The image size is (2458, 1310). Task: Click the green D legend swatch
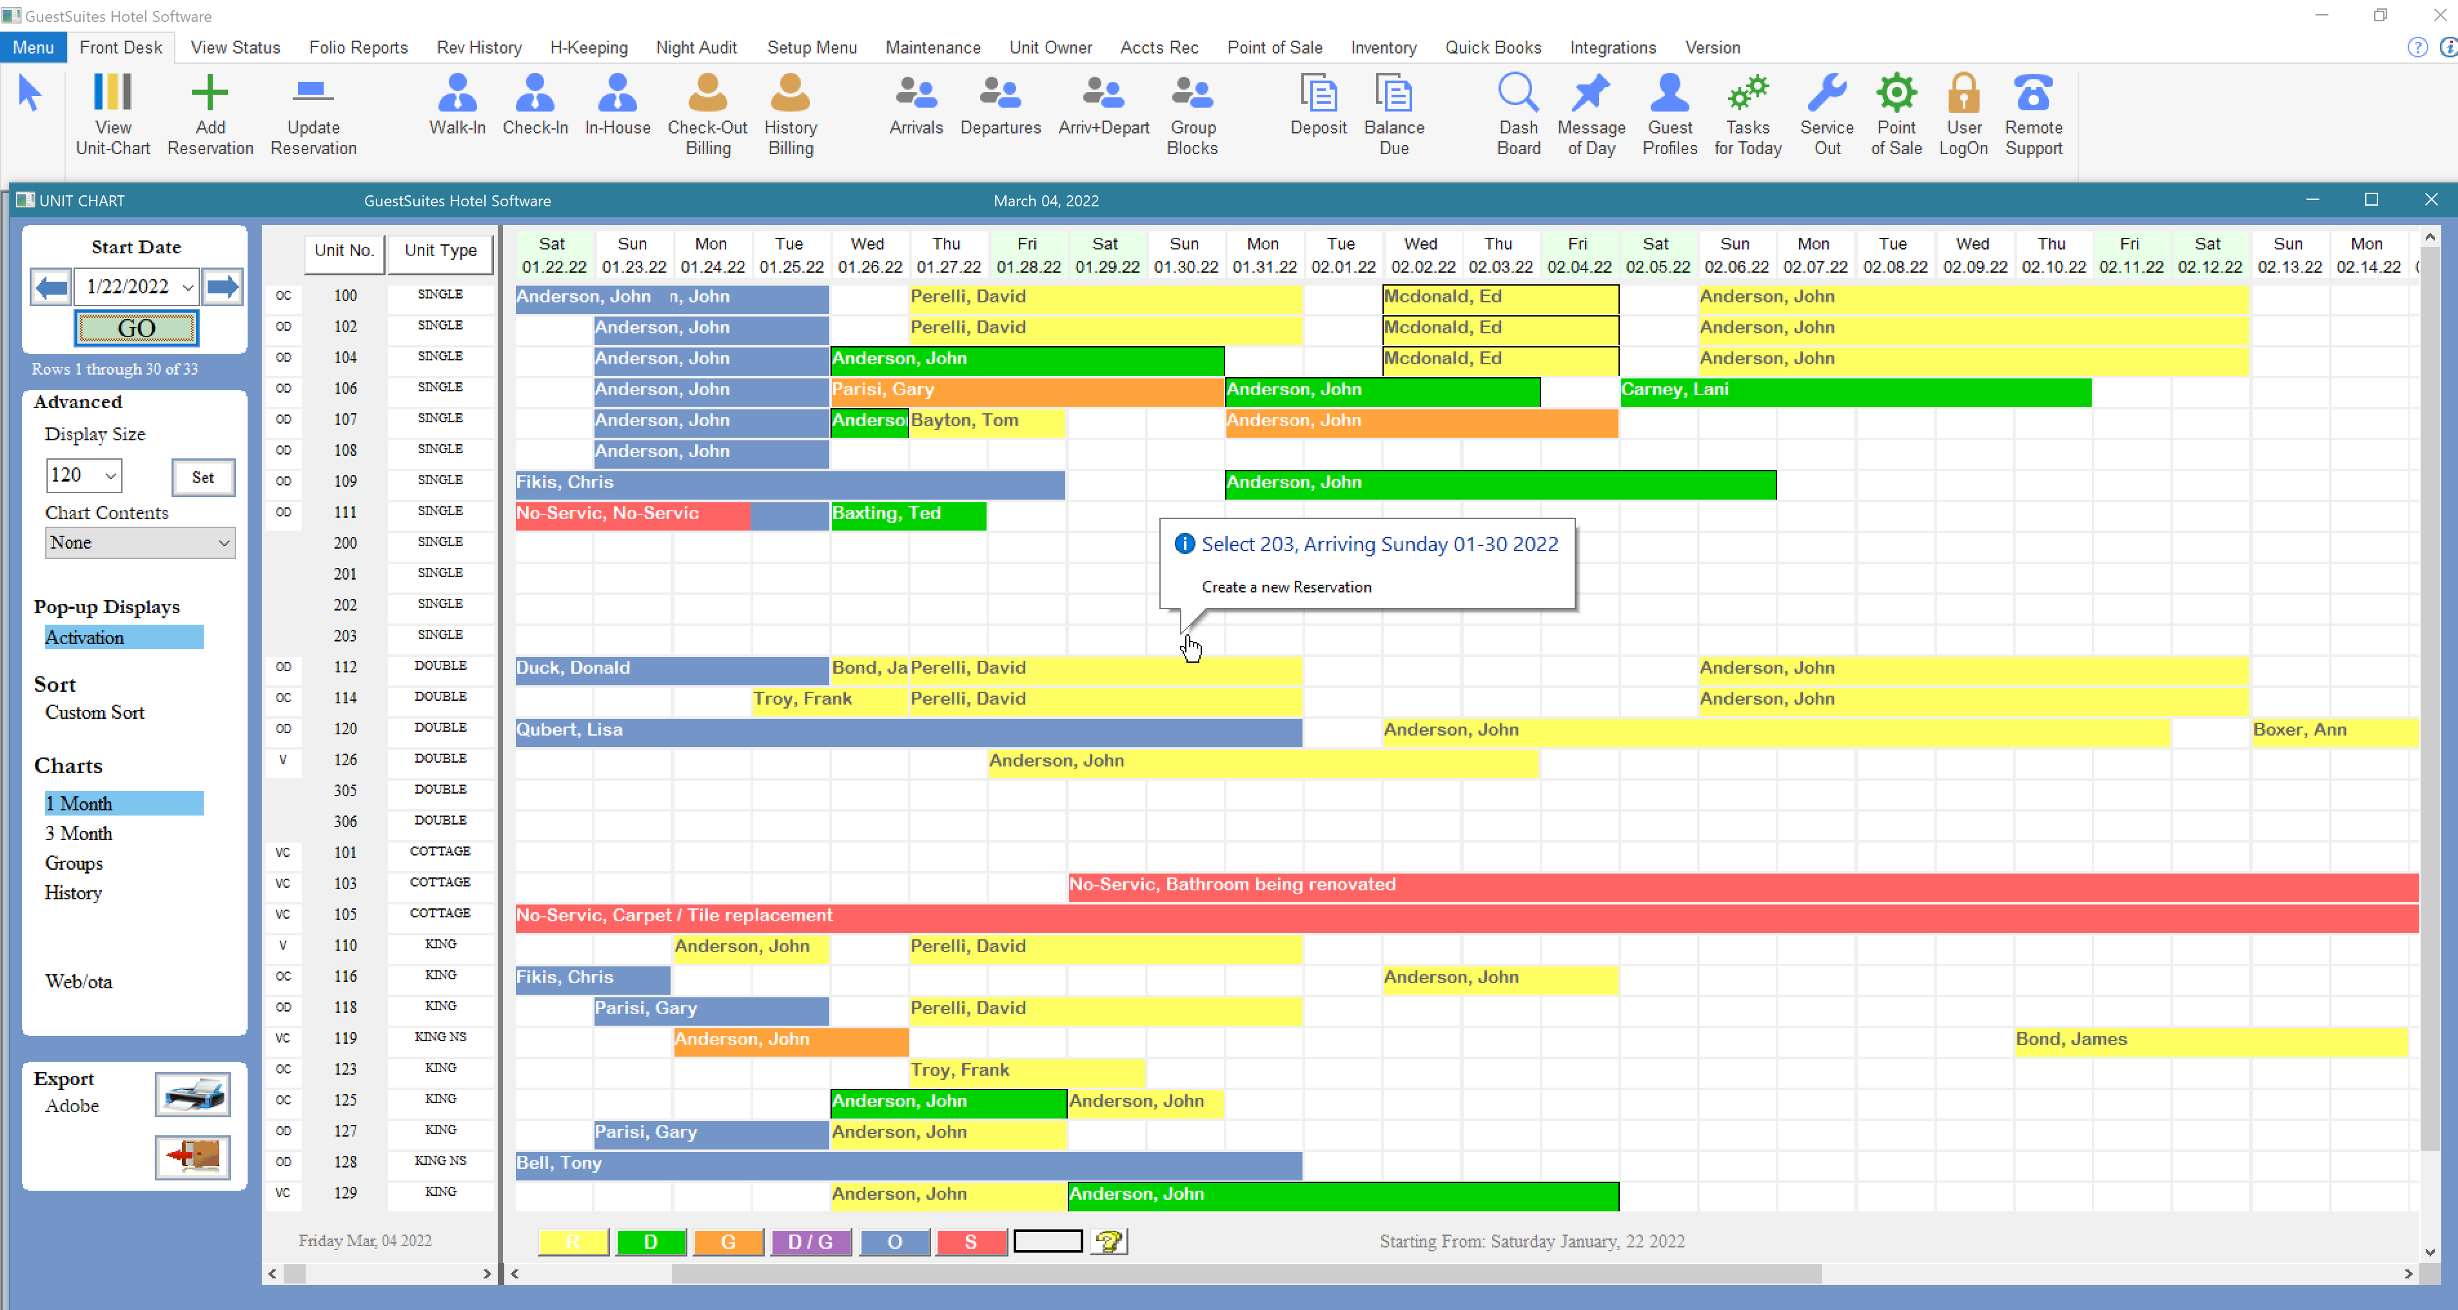[x=650, y=1241]
